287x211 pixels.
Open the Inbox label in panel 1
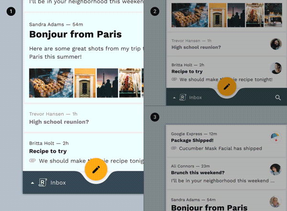(58, 182)
